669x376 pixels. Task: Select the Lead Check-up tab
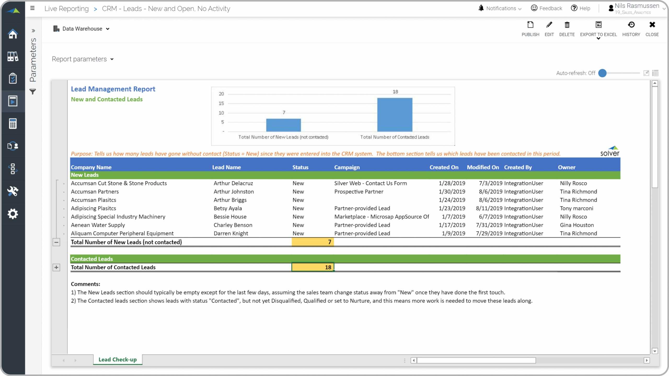click(118, 360)
